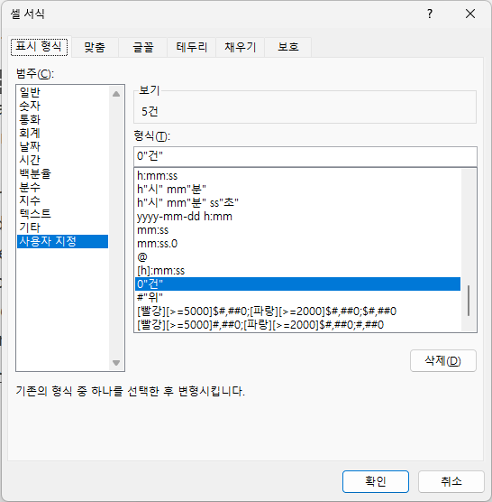Select 지수 category
This screenshot has width=492, height=502.
click(x=62, y=200)
